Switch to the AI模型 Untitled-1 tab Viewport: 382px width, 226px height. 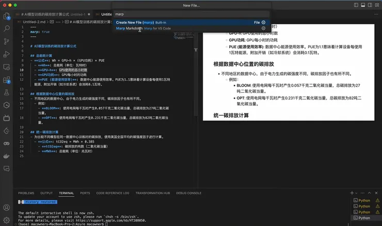coord(53,14)
